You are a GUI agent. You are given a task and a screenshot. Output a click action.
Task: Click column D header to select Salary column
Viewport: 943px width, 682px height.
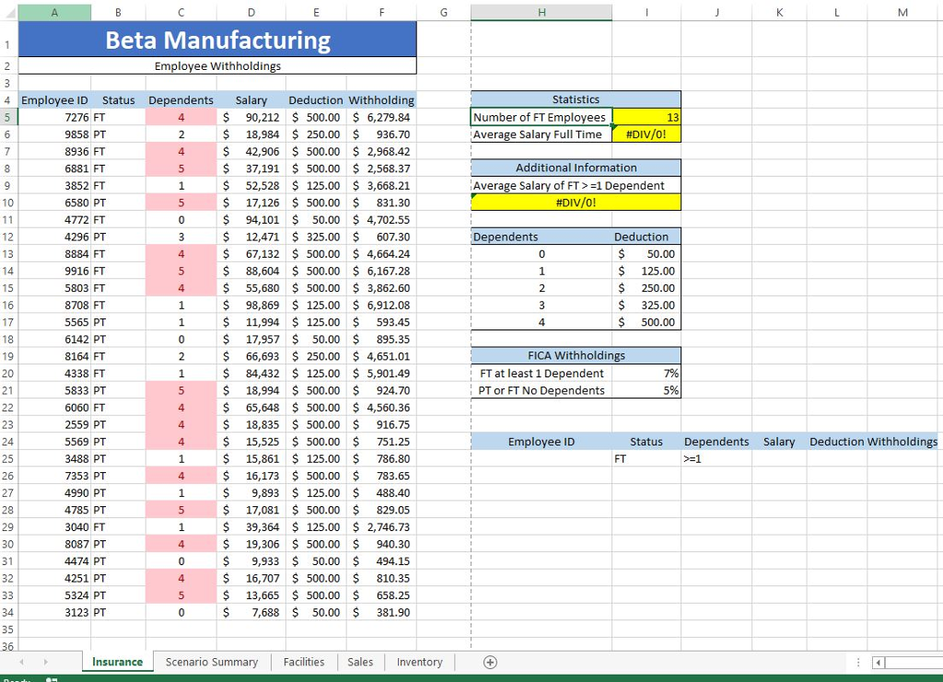(x=250, y=12)
